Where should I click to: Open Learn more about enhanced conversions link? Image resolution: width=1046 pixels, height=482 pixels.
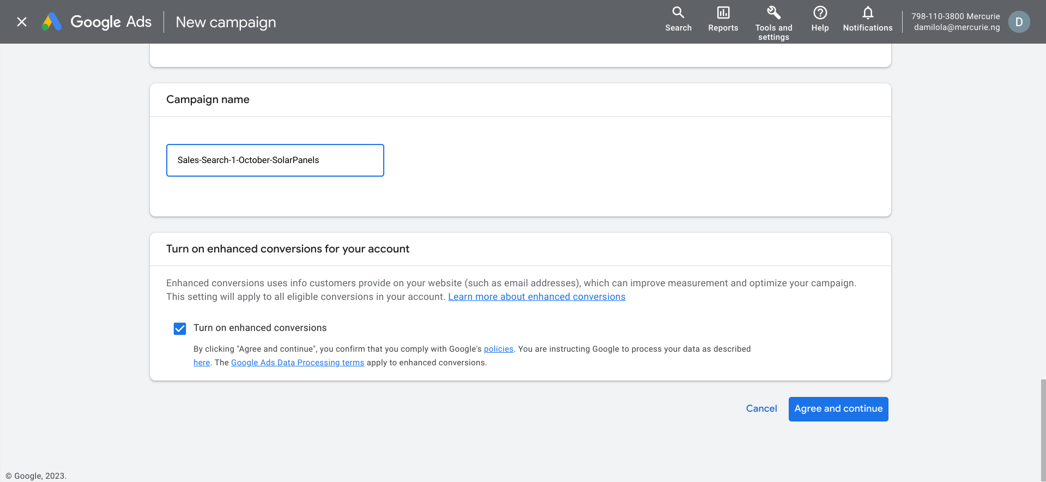pos(536,297)
